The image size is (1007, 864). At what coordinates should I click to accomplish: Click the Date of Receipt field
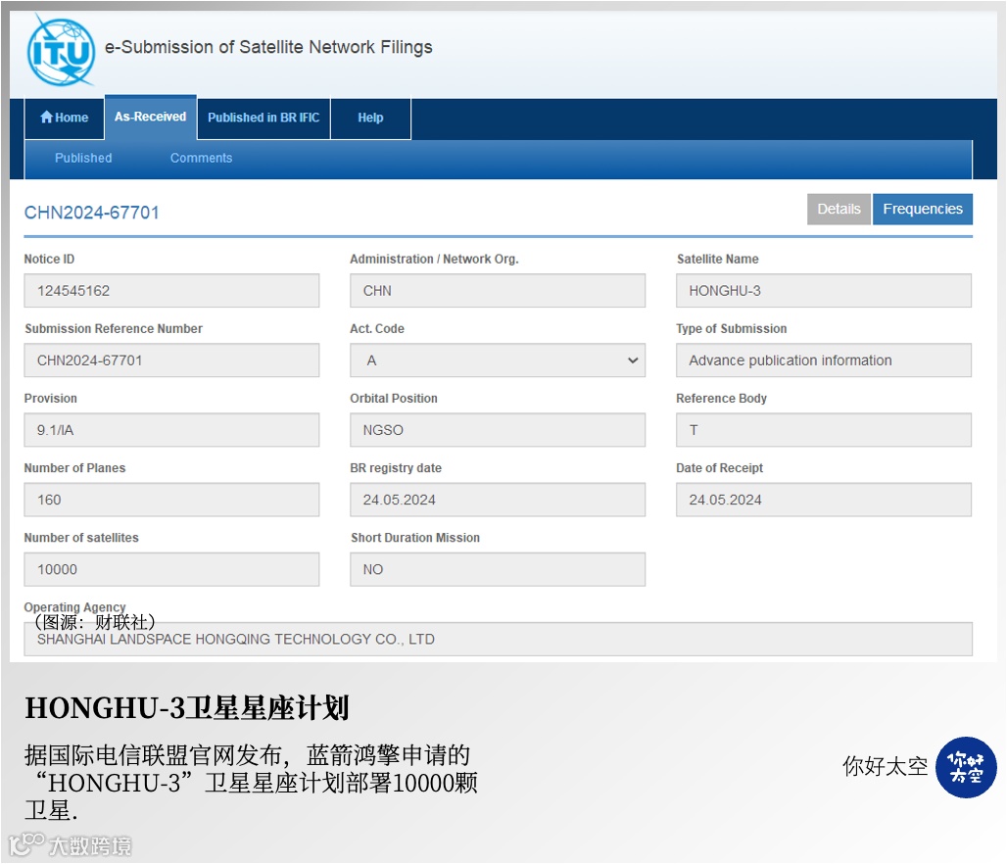[x=823, y=500]
